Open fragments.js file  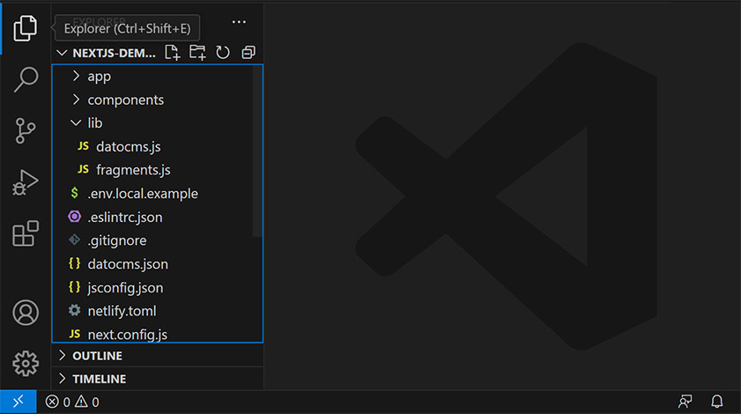[x=157, y=170]
